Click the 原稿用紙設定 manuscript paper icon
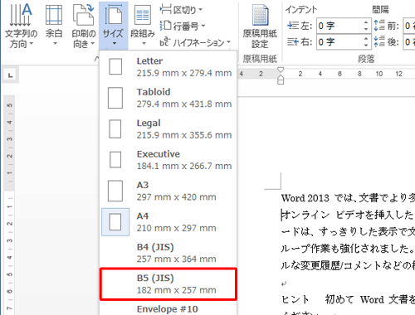This screenshot has width=415, height=315. tap(260, 27)
